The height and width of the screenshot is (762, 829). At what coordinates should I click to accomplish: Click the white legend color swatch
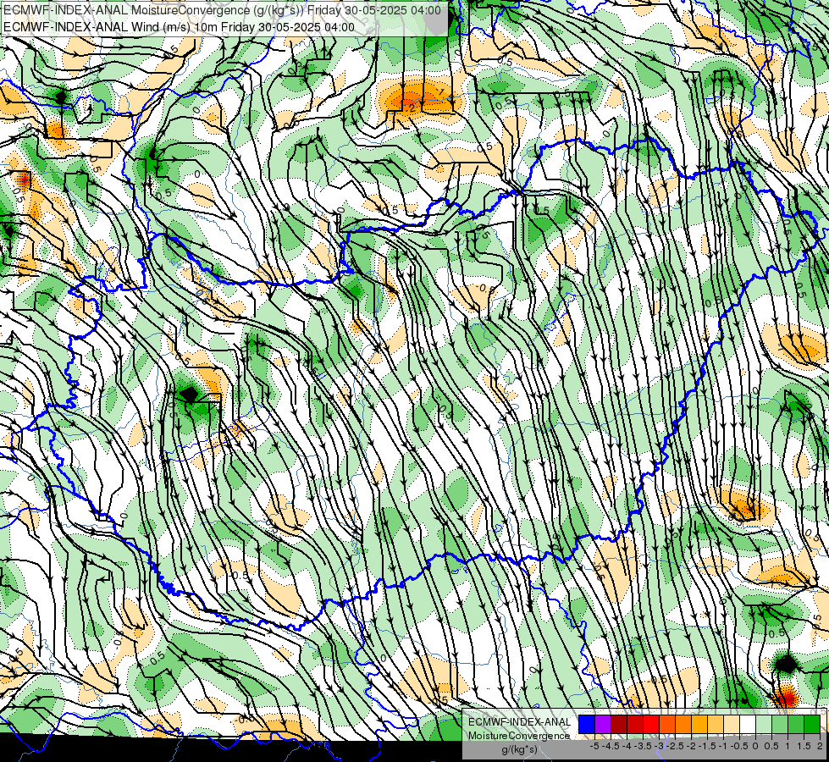pos(748,725)
